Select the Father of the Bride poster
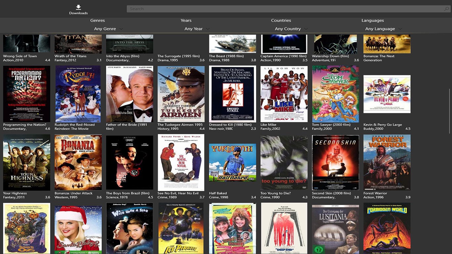452x254 pixels. pyautogui.click(x=129, y=94)
